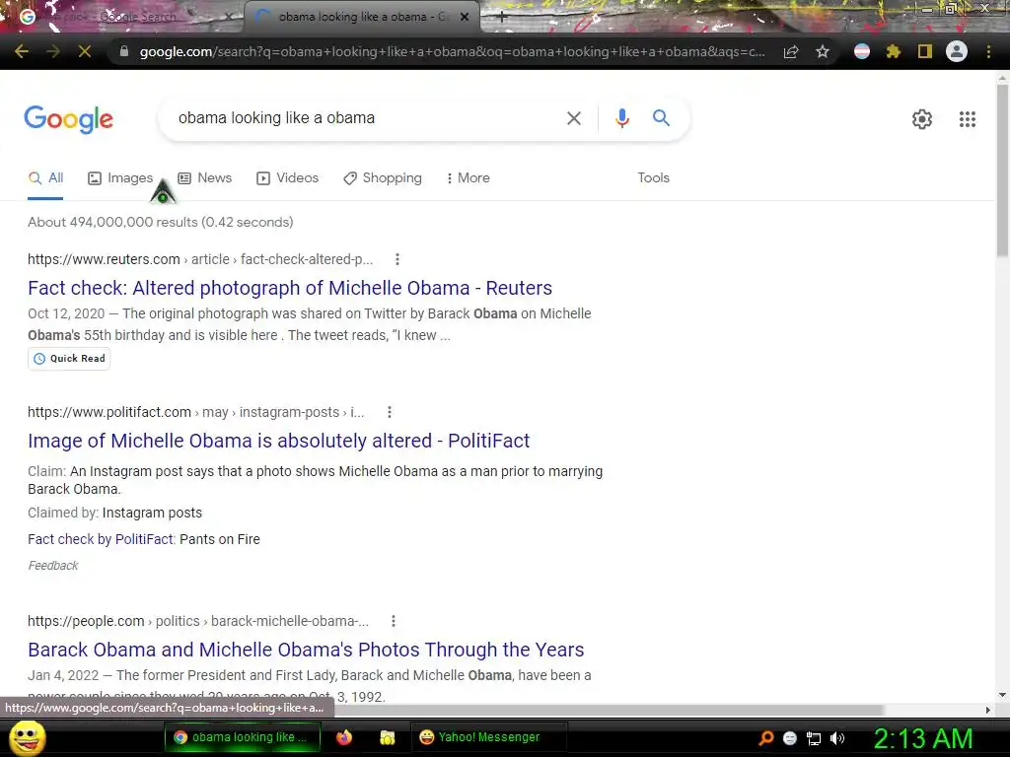Viewport: 1010px width, 757px height.
Task: Switch to the News tab
Action: [205, 178]
